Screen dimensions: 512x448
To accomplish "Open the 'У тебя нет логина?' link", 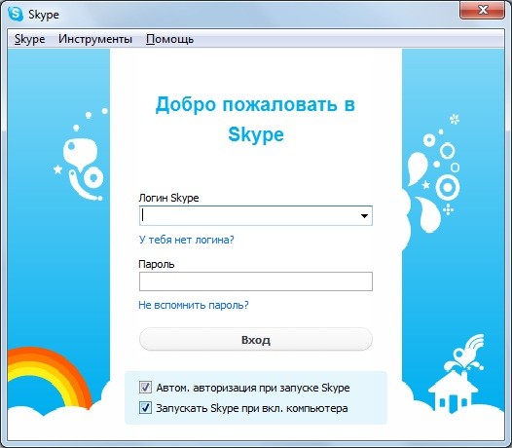I will (187, 240).
